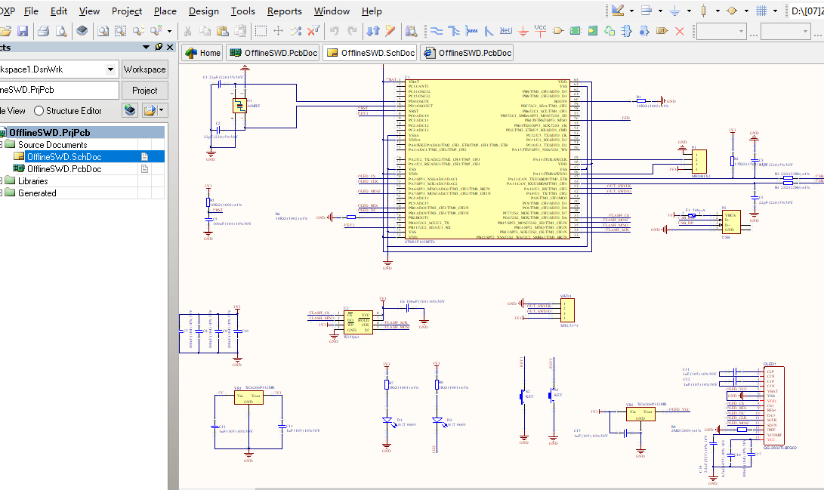Select the Place No ERC red cross

(680, 31)
